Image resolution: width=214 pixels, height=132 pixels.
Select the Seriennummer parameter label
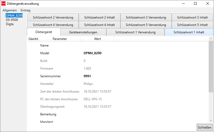click(x=51, y=76)
